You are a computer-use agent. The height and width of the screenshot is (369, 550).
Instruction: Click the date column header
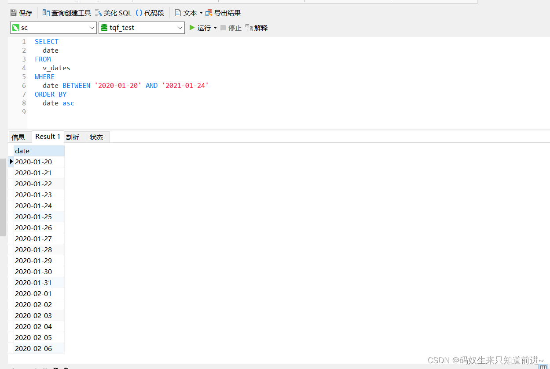tap(39, 151)
